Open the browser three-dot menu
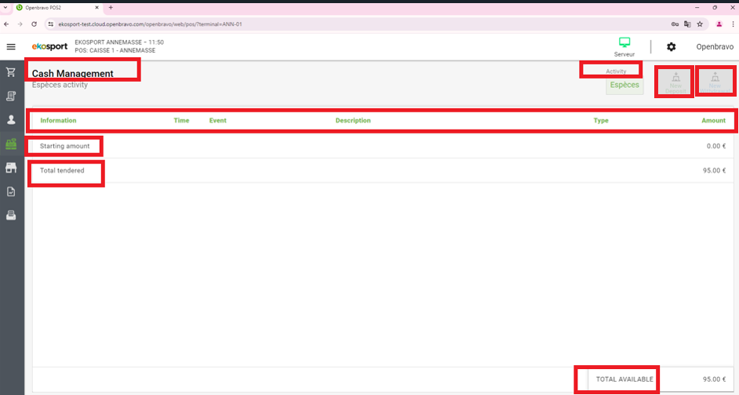 pyautogui.click(x=733, y=24)
